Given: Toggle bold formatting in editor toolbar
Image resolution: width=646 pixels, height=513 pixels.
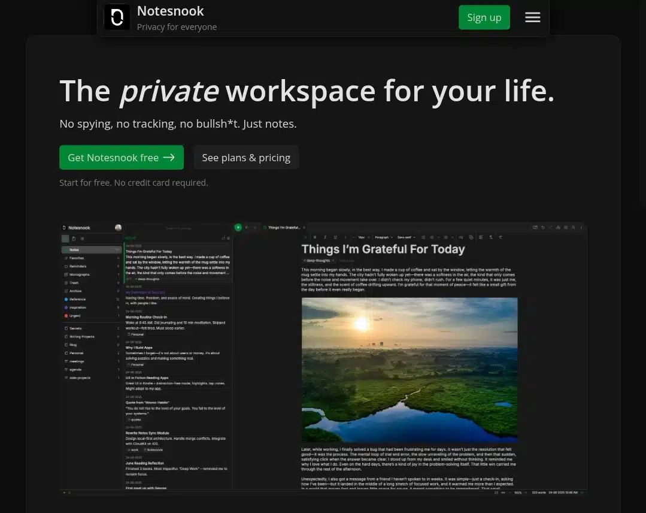Looking at the screenshot, I should 315,237.
